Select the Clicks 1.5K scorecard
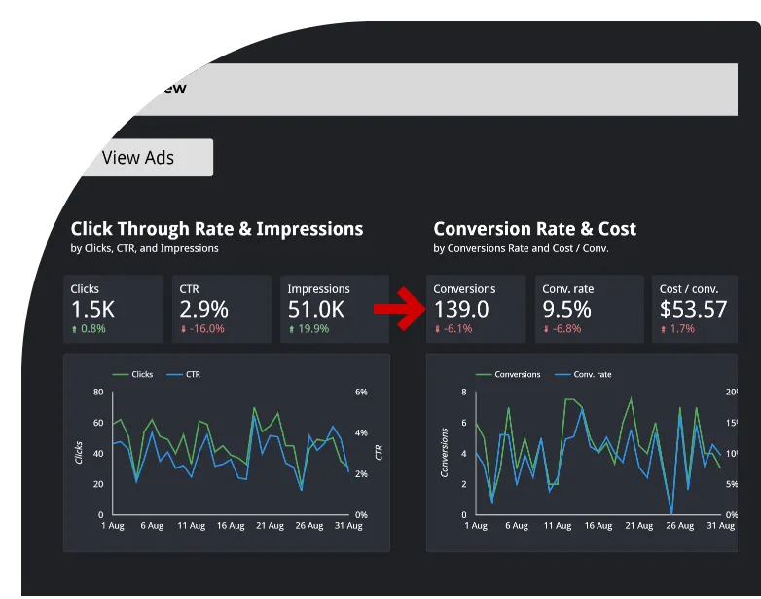The width and height of the screenshot is (761, 599). (113, 309)
